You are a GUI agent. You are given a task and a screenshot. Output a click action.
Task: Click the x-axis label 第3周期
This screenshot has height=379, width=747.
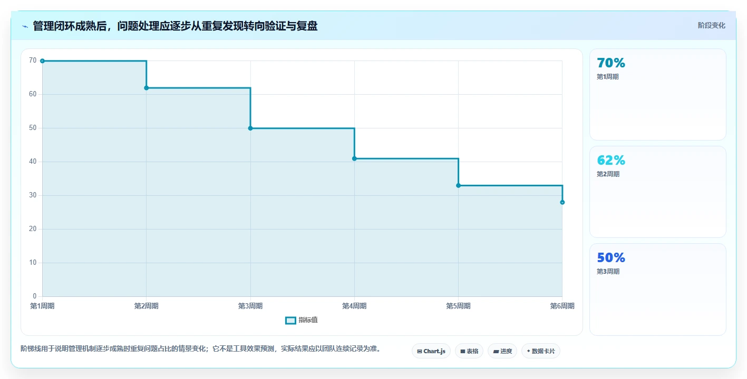[250, 306]
